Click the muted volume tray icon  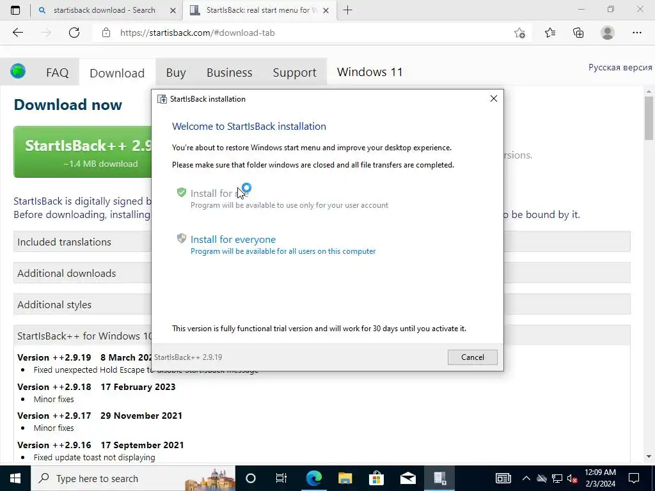(x=572, y=478)
